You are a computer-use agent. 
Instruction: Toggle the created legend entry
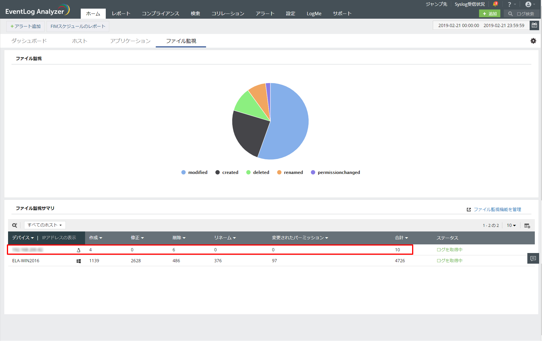pos(227,172)
